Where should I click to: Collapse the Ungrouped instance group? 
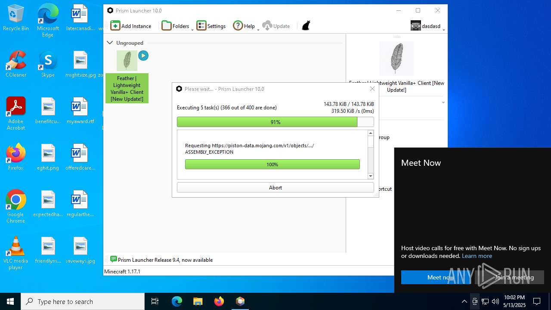(x=110, y=43)
